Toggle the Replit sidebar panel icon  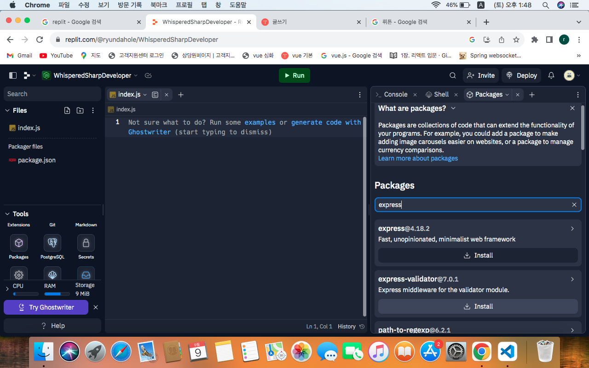[13, 75]
